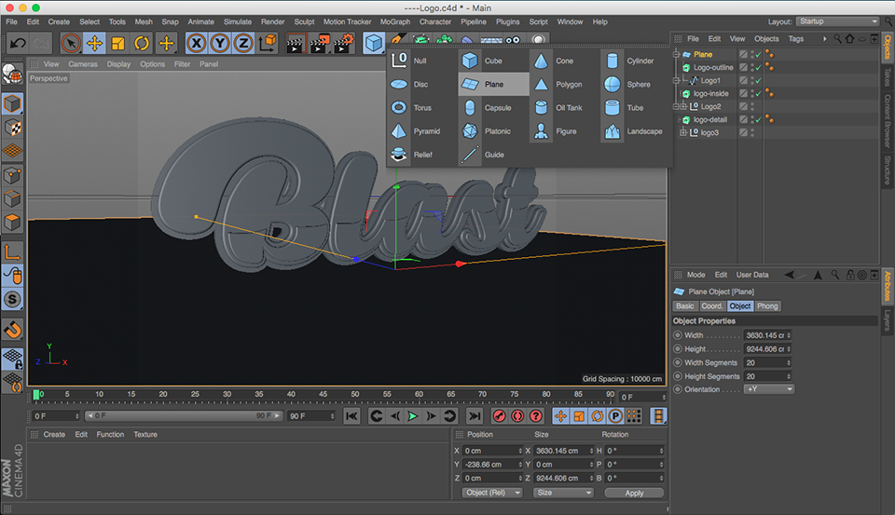Click the Width Segments input field
The height and width of the screenshot is (515, 895).
click(x=767, y=362)
